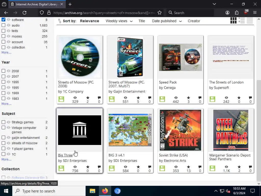Switch to tile grid view
This screenshot has width=261, height=196.
coord(233,20)
